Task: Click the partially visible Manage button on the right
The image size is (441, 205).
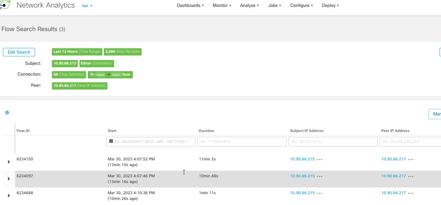Action: (435, 114)
